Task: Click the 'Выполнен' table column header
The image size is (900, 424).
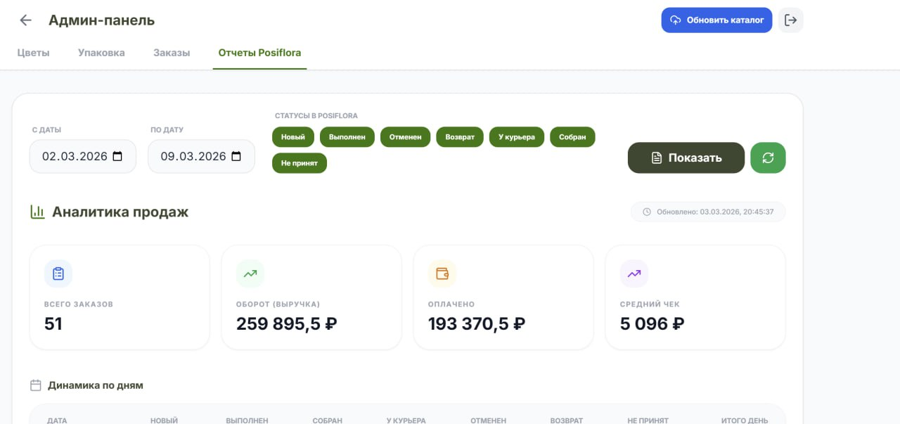Action: click(x=247, y=420)
